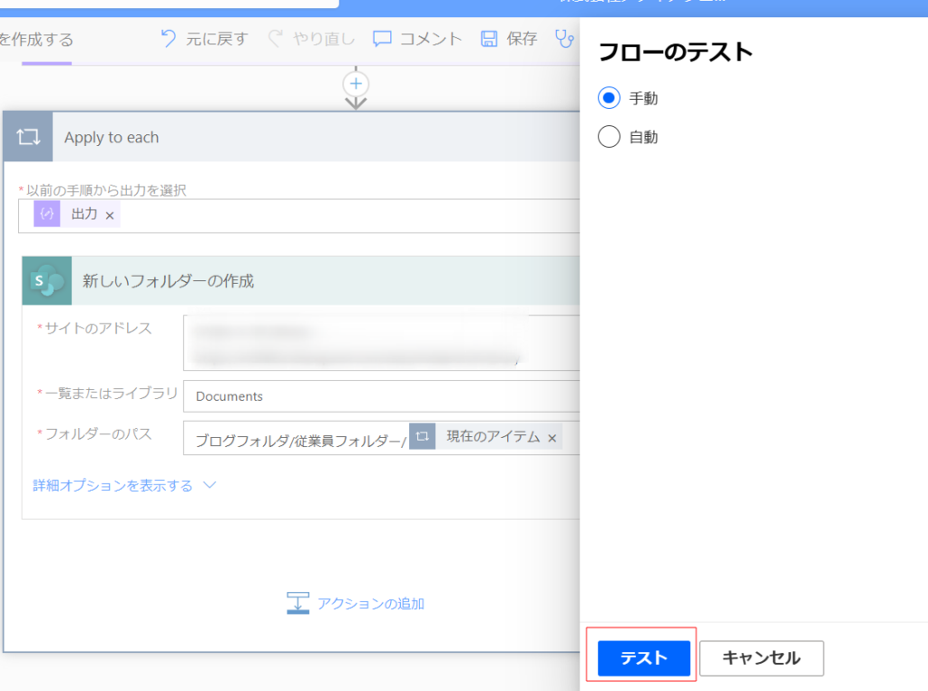The image size is (928, 691).
Task: Click in the フォルダーのパス input field
Action: tap(299, 439)
